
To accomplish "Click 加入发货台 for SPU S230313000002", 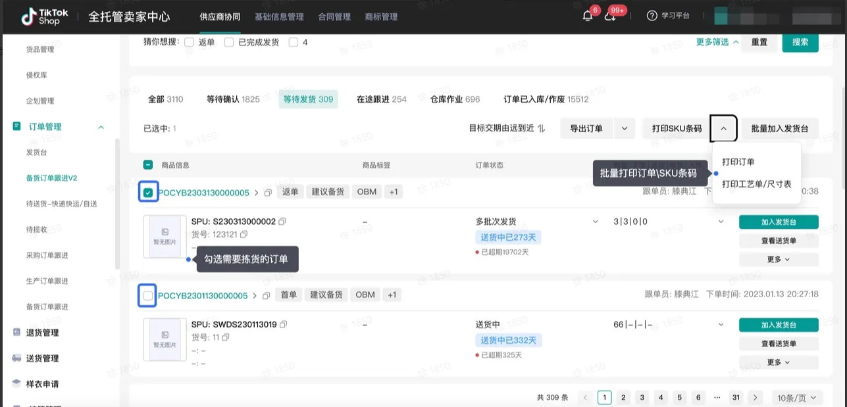I will (779, 222).
